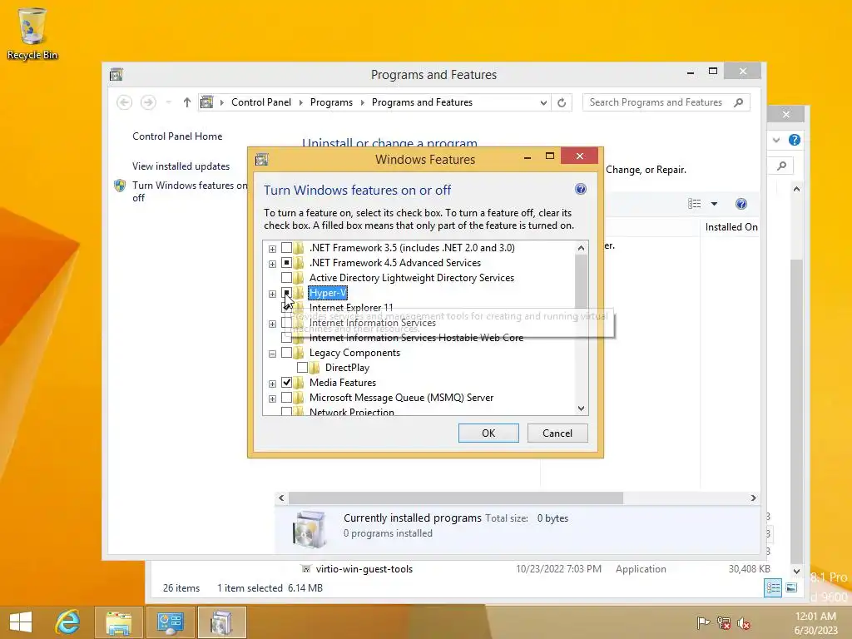The height and width of the screenshot is (639, 852).
Task: Enable the DirectPlay checkbox
Action: pos(302,368)
